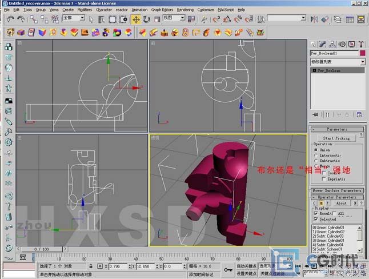Collapse the Parameters rollout
369x279 pixels.
click(x=337, y=129)
